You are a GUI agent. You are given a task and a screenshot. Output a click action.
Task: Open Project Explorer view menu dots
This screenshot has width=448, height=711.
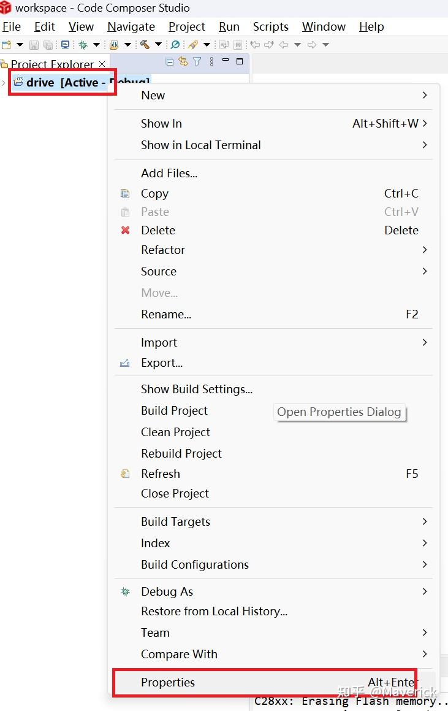(211, 61)
